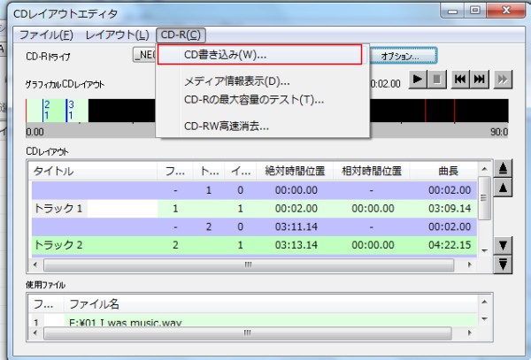Skip to the previous track
The height and width of the screenshot is (360, 531).
(461, 80)
